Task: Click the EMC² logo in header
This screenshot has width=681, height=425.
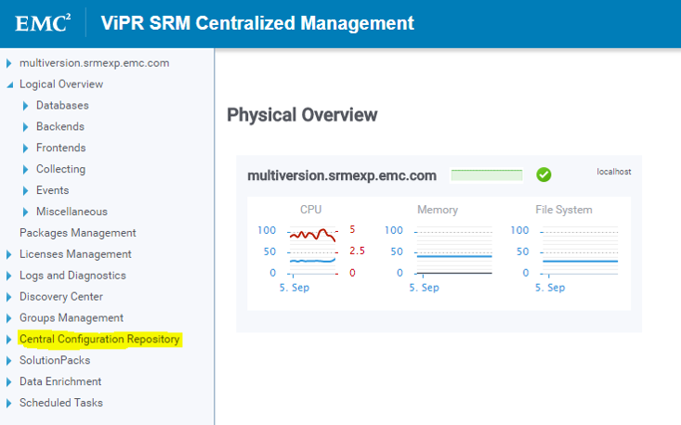Action: tap(43, 23)
